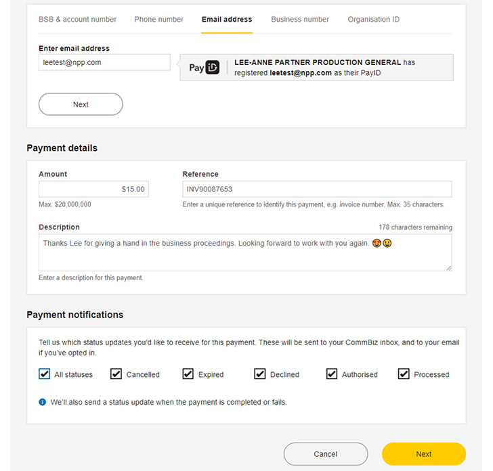Click the Reference input field

pyautogui.click(x=317, y=189)
